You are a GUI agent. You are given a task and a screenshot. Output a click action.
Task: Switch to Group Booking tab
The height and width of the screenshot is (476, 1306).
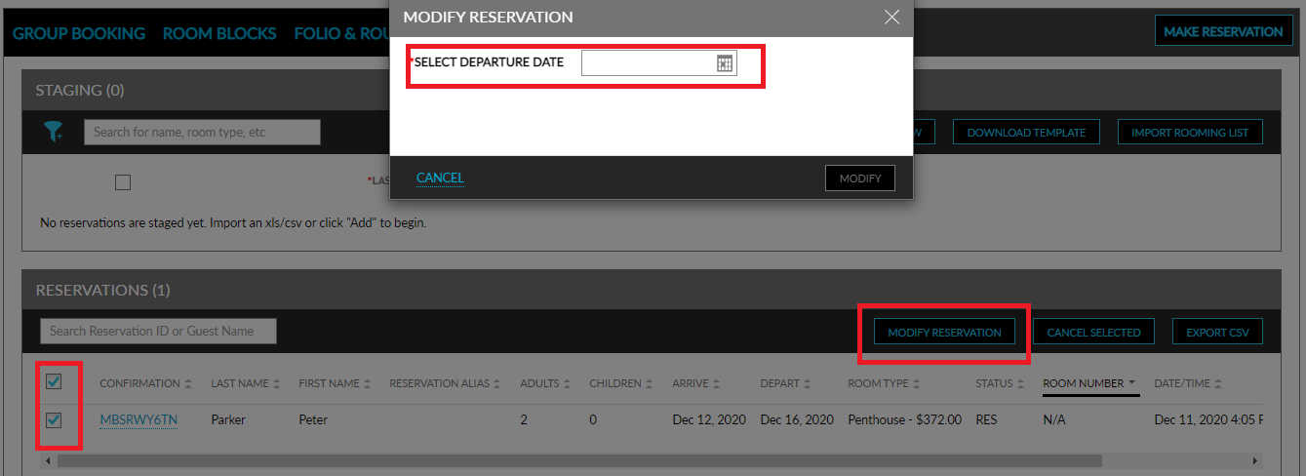click(79, 33)
